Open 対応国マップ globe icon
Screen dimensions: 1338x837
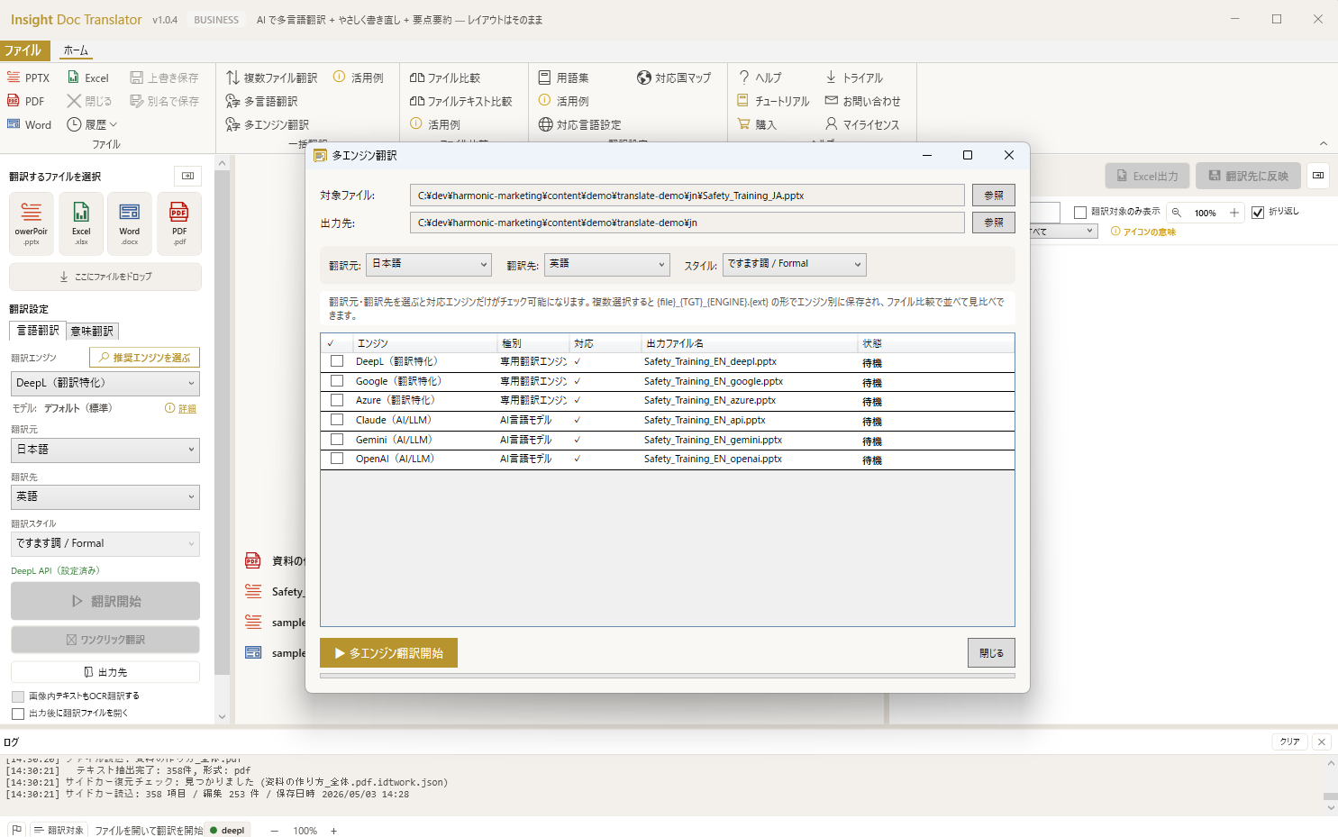644,77
